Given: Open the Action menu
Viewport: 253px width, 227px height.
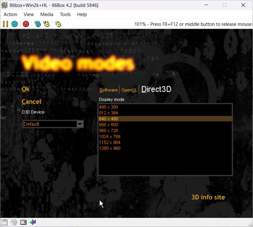Looking at the screenshot, I should click(10, 14).
